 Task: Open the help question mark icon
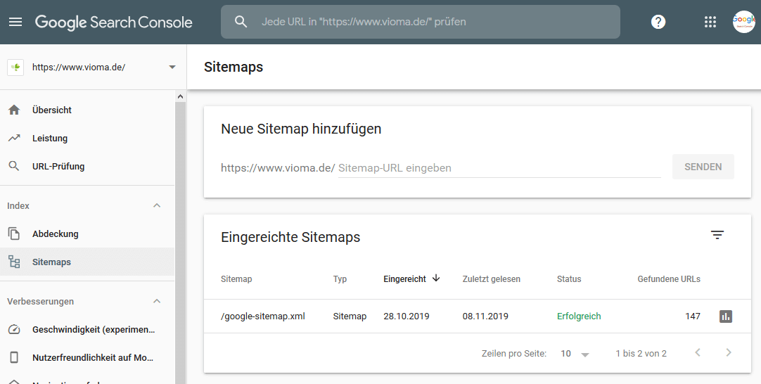coord(658,22)
